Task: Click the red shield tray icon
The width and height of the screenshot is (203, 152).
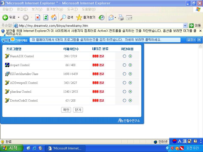Action: coord(172,148)
